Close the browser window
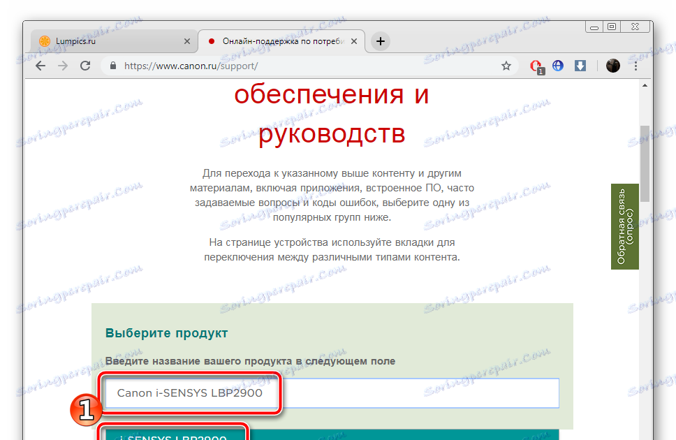 635,27
